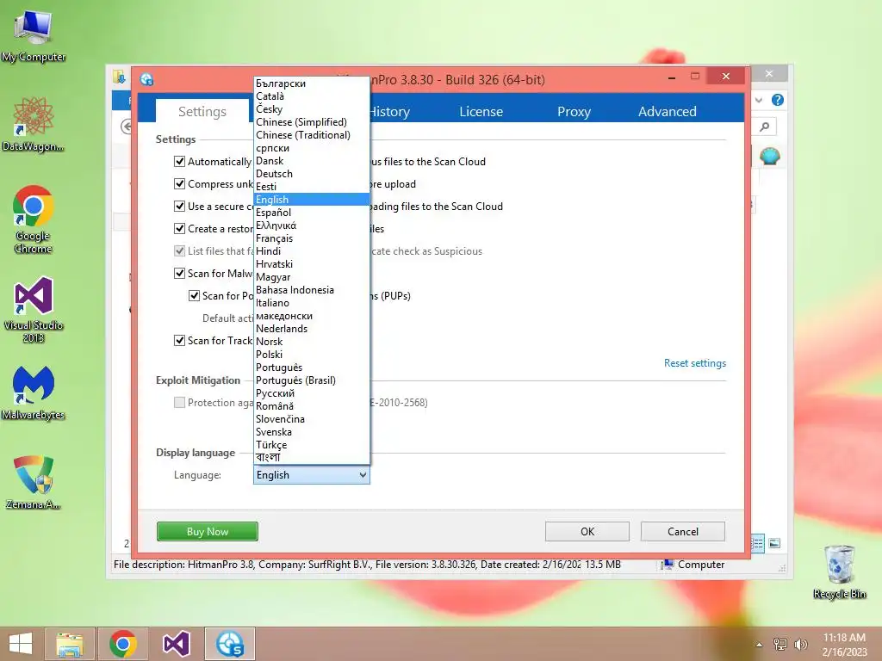Open Malwarebytes desktop shortcut
The image size is (882, 661).
34,392
